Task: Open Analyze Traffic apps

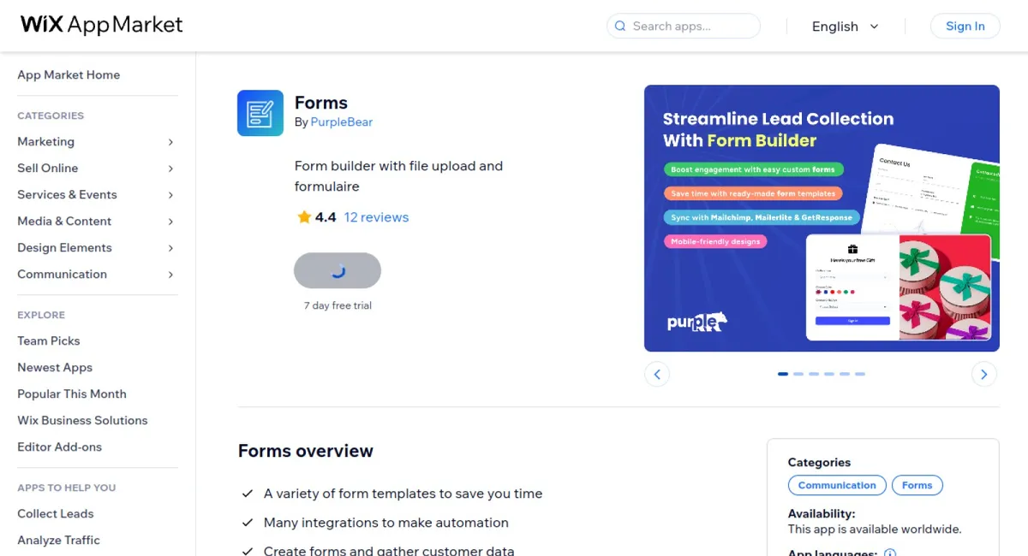Action: pos(58,541)
